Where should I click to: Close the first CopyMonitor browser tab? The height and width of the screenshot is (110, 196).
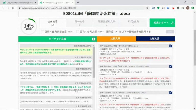coord(35,3)
